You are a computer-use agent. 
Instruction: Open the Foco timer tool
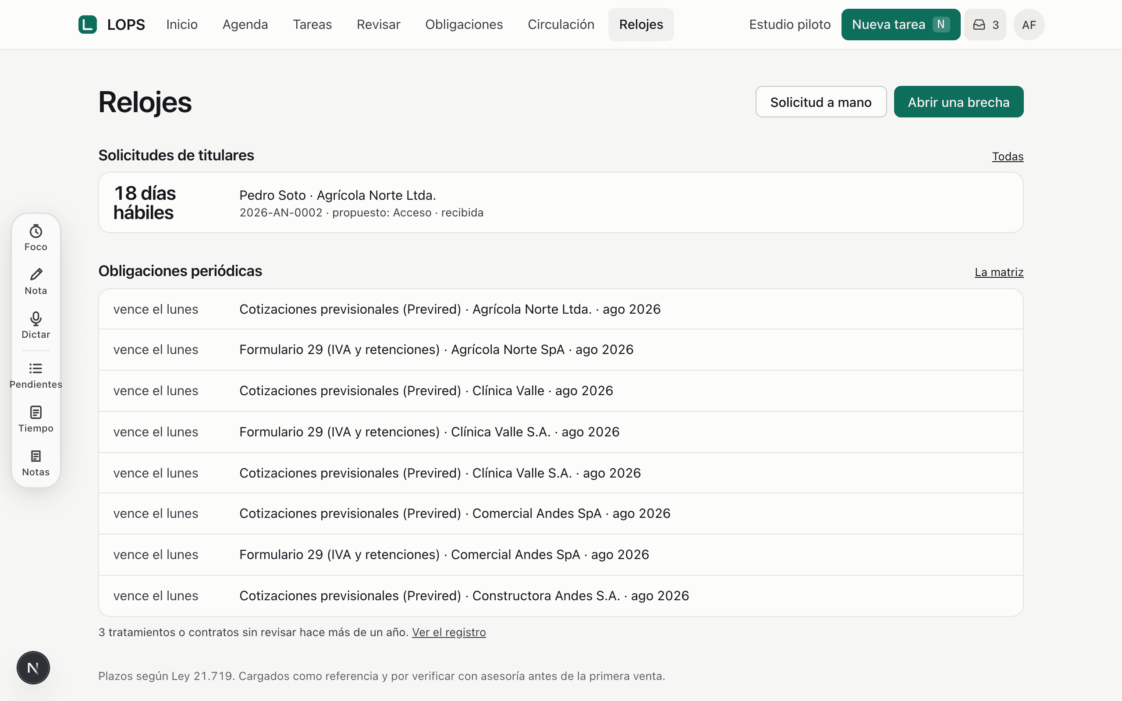click(x=36, y=238)
